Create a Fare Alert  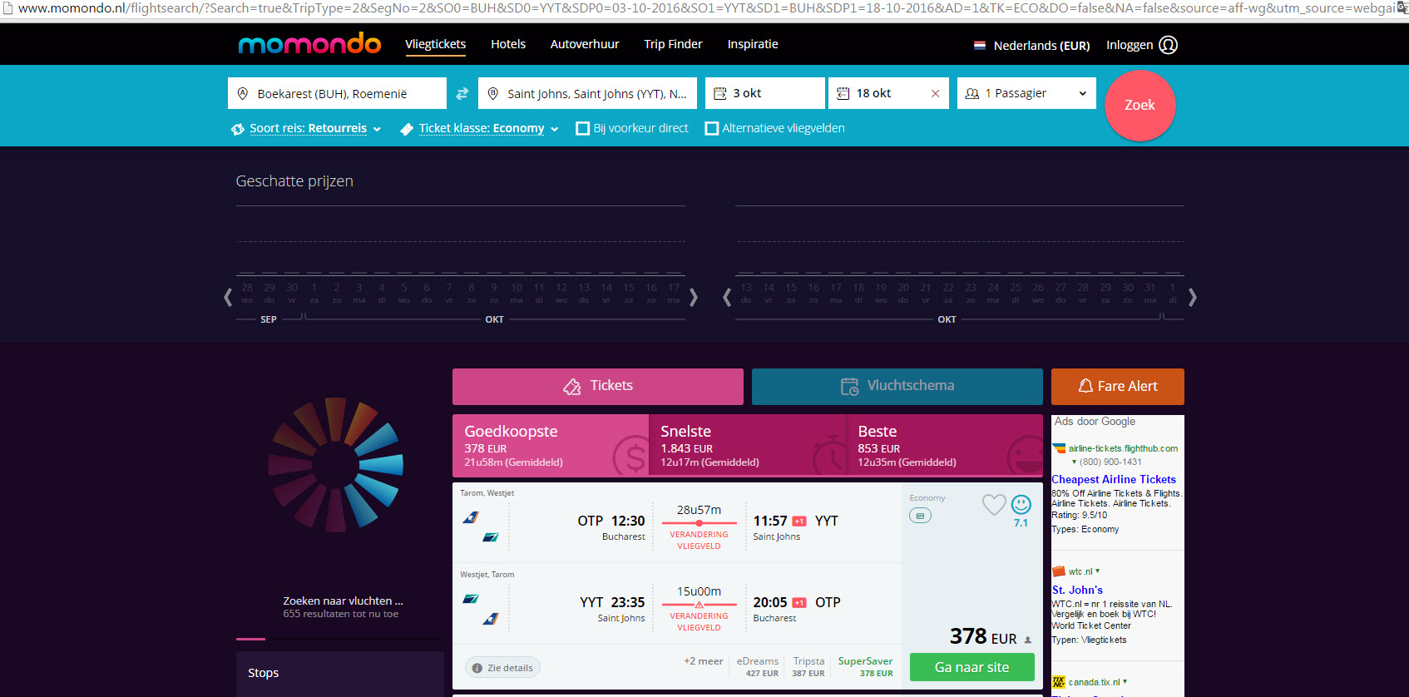1118,386
